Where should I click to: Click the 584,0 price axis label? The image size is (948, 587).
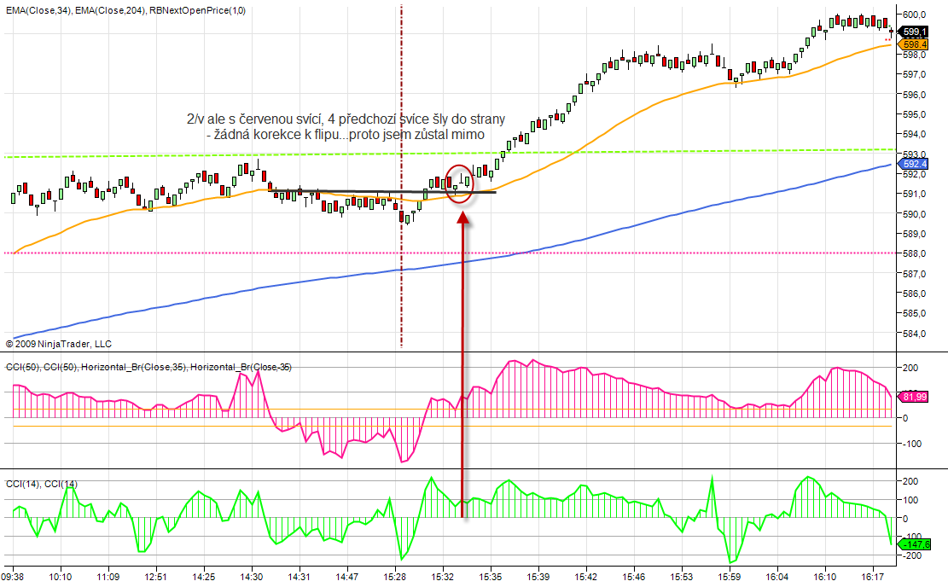click(x=914, y=334)
